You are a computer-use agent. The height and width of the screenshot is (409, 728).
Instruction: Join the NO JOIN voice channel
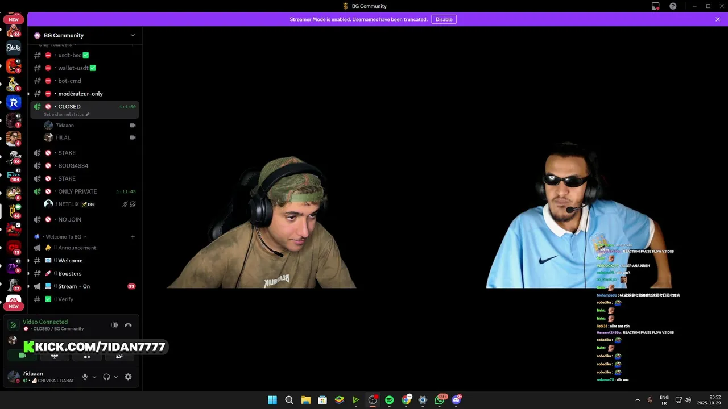click(x=84, y=219)
